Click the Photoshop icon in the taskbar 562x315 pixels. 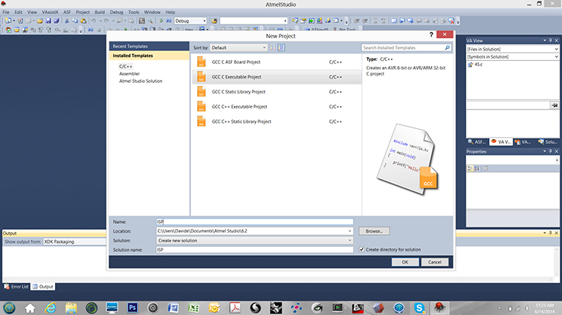(132, 308)
